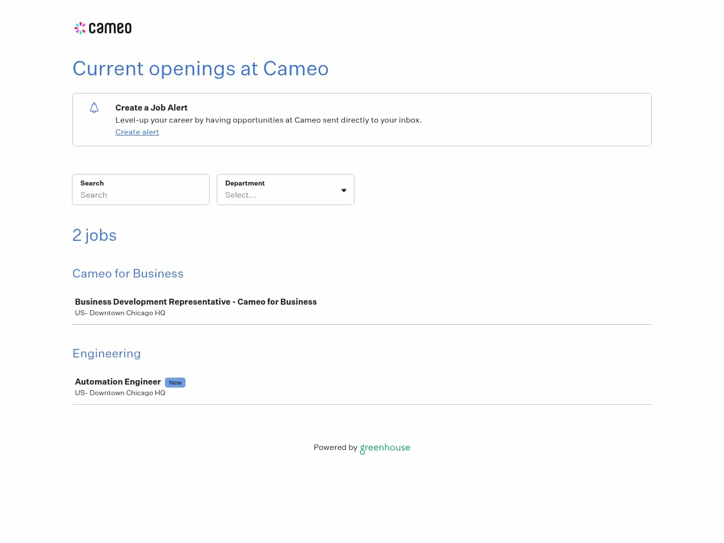Click 'US- Downtown Chicago HQ' under Business Development role

pyautogui.click(x=120, y=313)
